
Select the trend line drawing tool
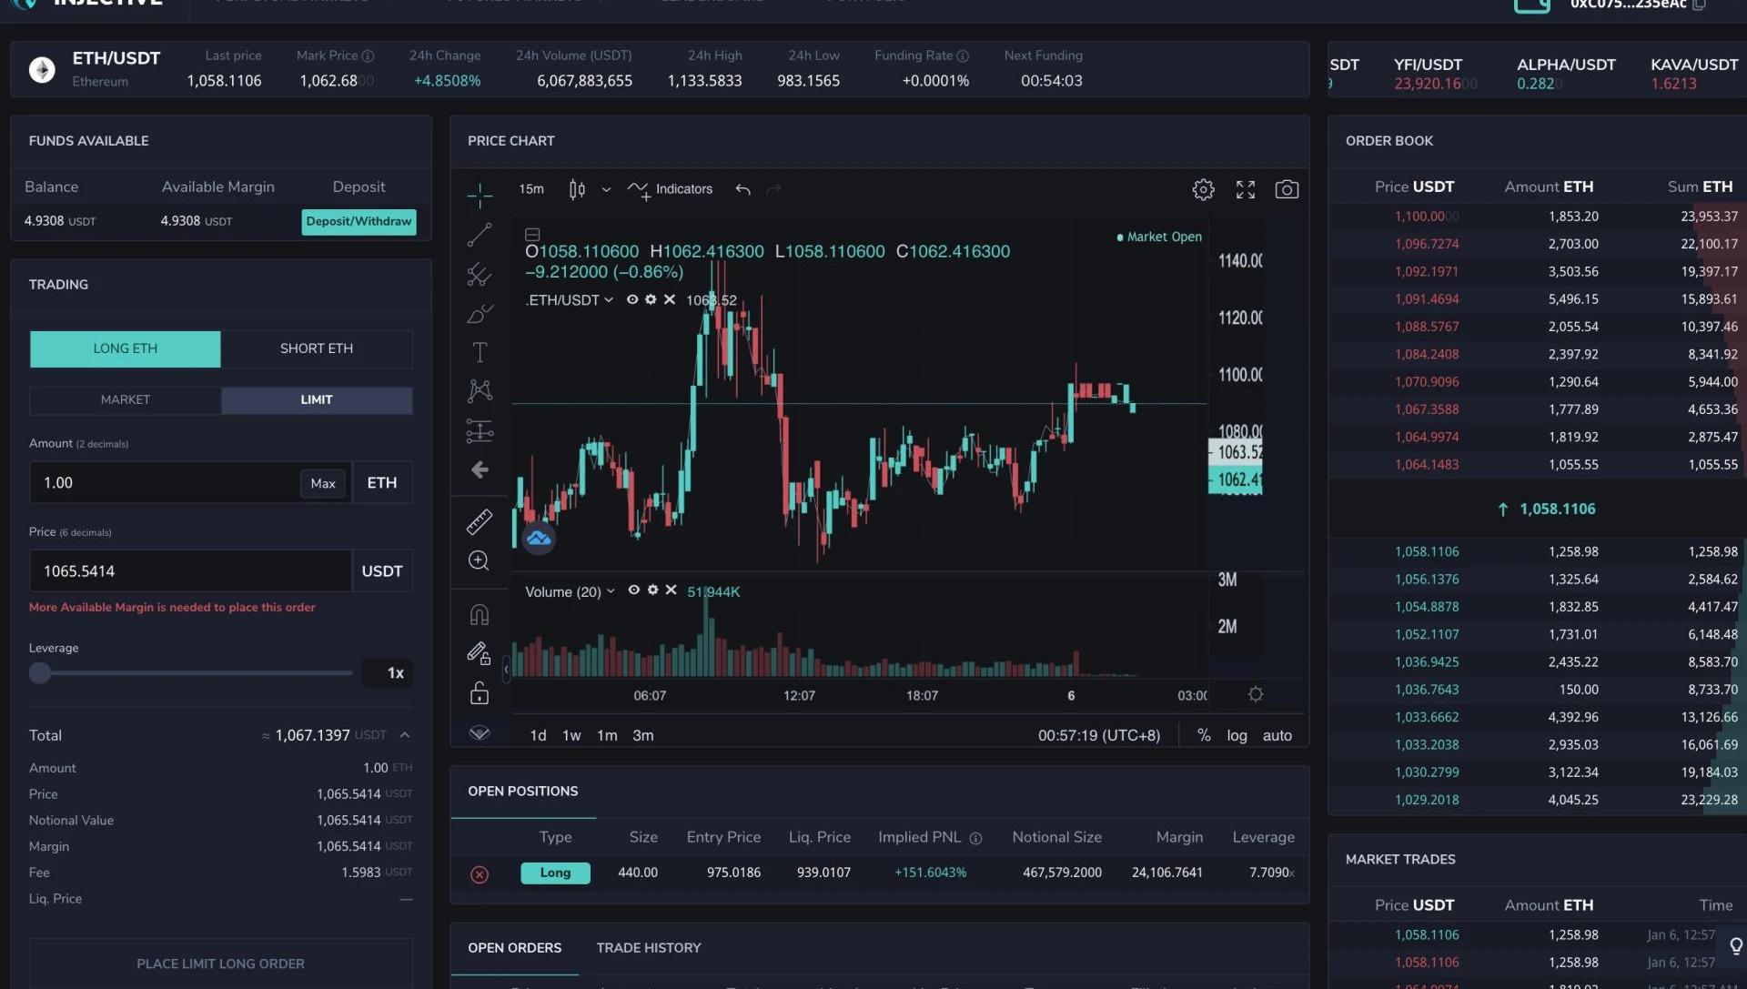point(480,235)
